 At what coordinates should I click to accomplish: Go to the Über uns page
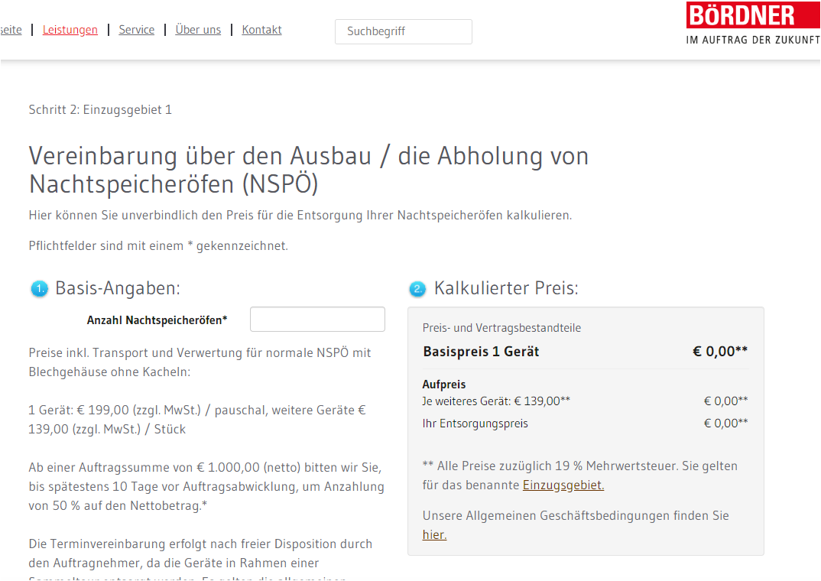point(198,30)
